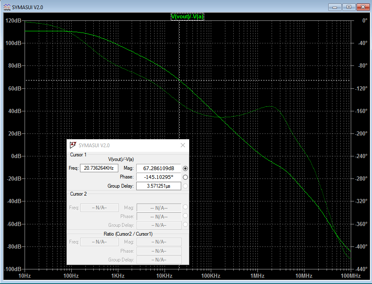The image size is (372, 284).
Task: Click the 120dB left axis label
Action: click(x=13, y=21)
